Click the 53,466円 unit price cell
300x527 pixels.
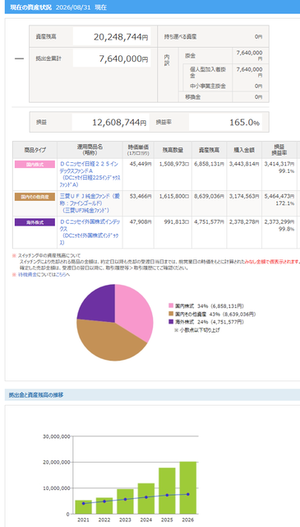(x=141, y=196)
